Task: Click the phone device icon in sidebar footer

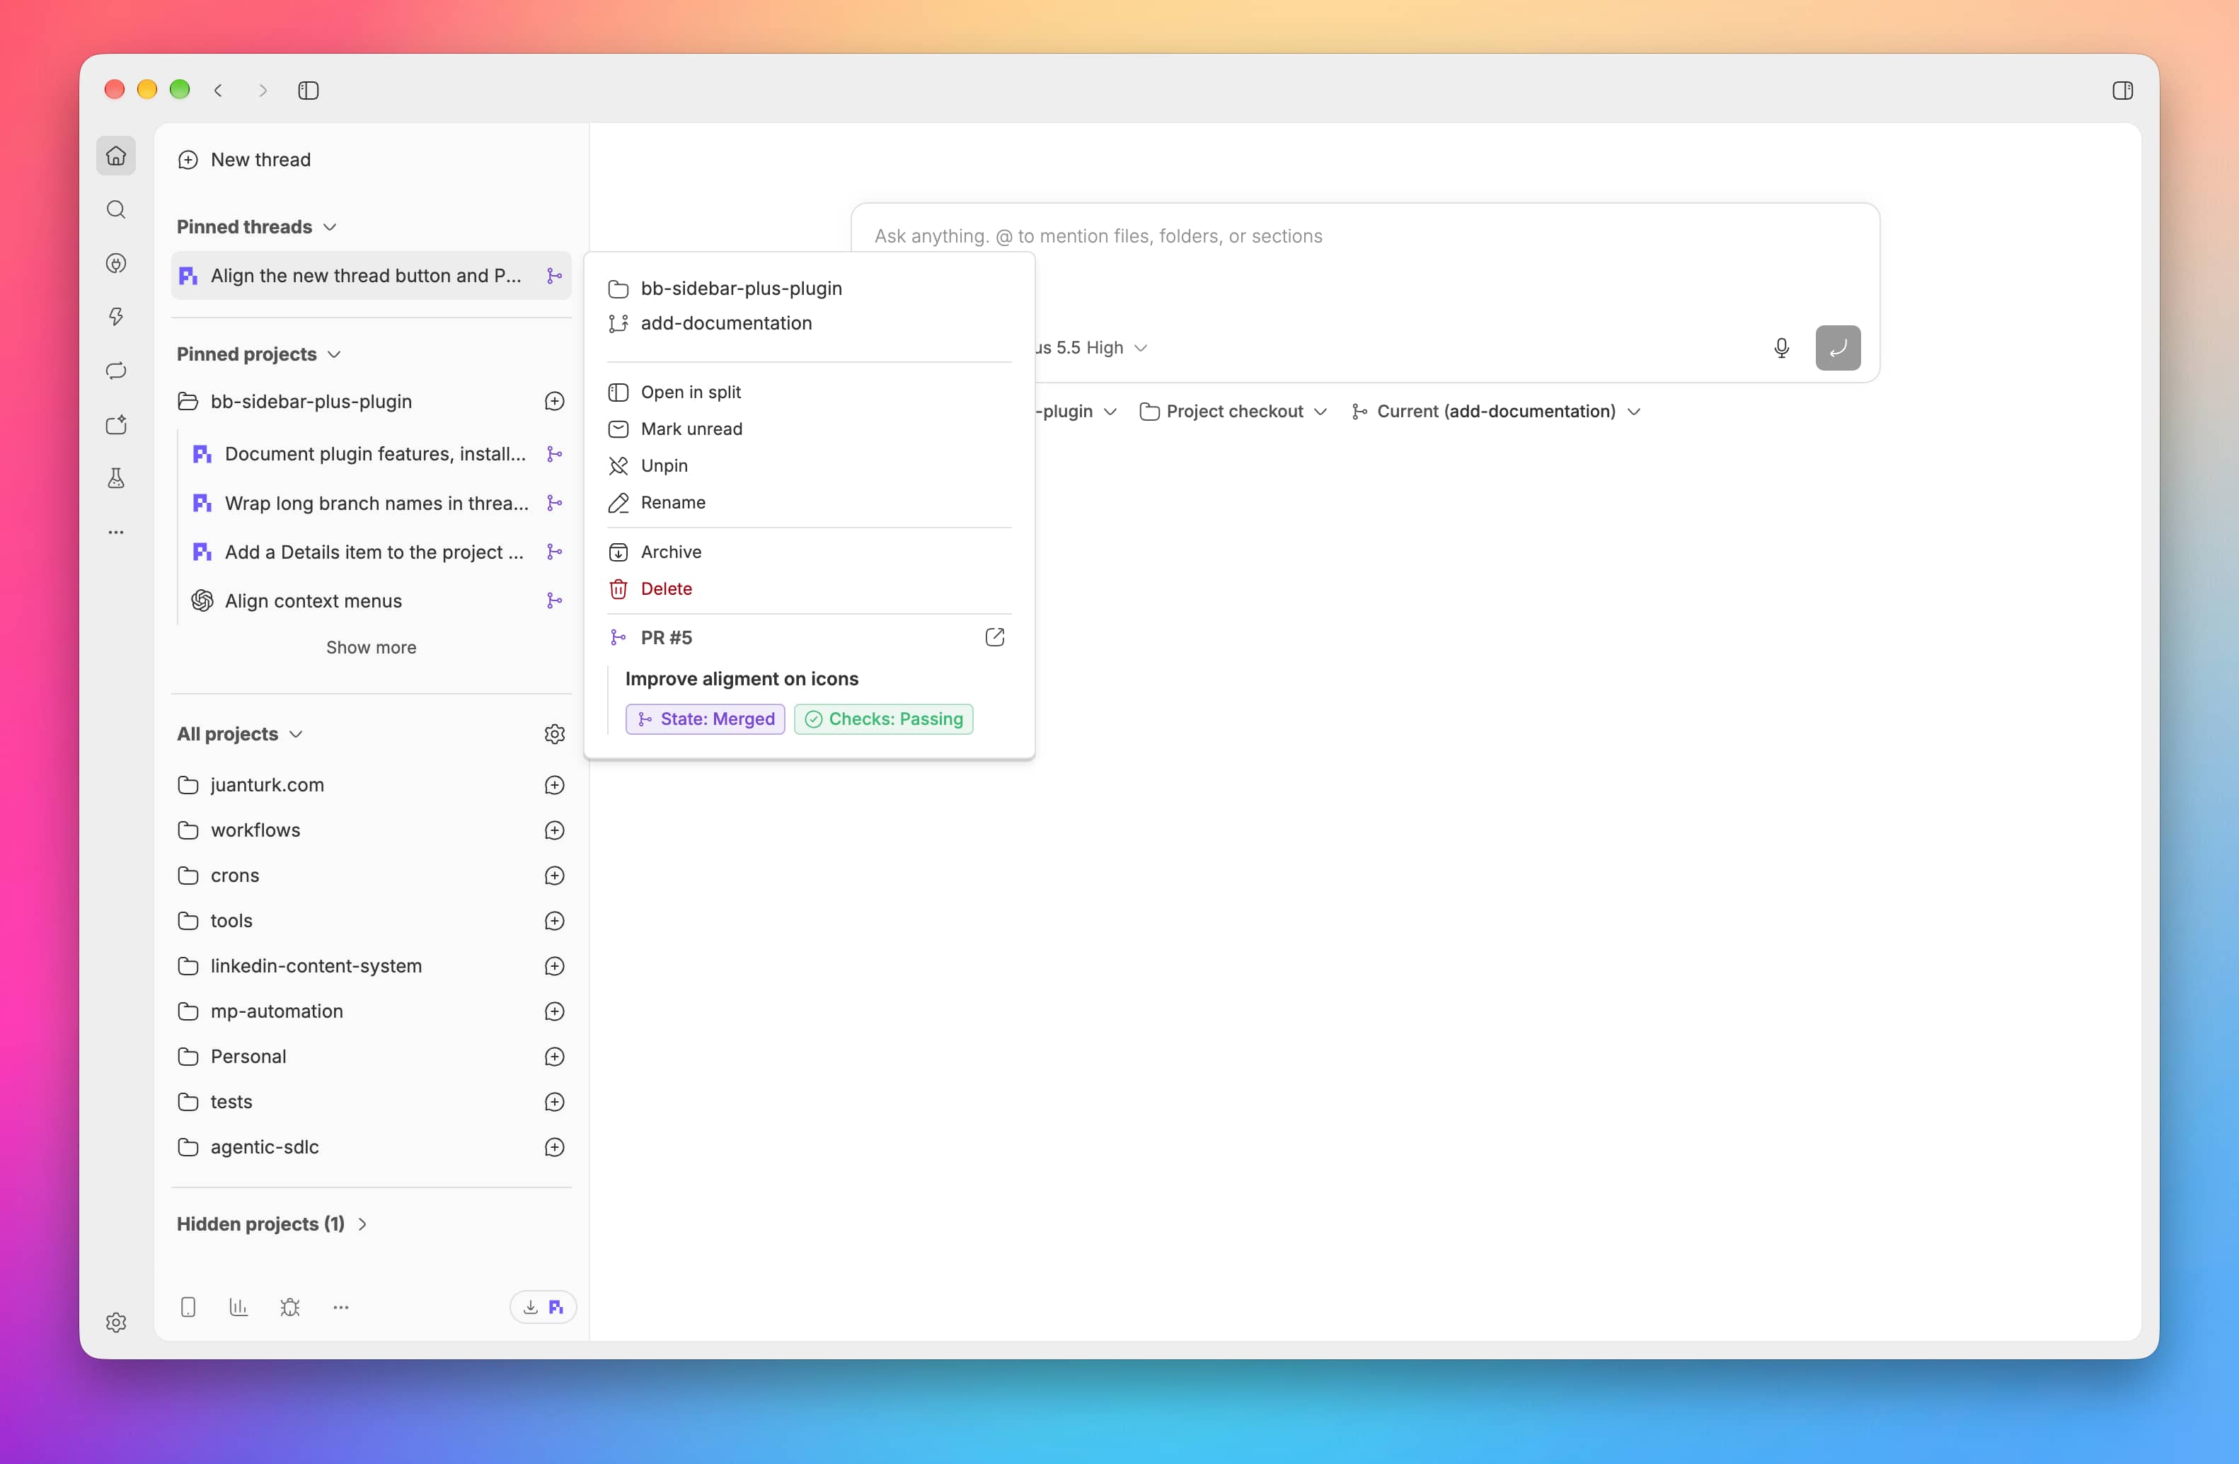Action: [188, 1307]
